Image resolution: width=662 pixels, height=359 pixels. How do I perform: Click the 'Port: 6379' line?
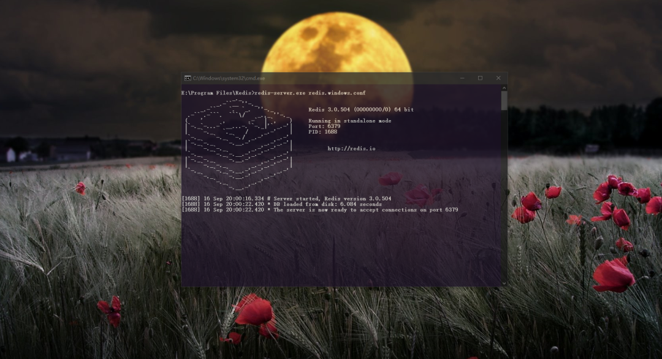[x=324, y=126]
